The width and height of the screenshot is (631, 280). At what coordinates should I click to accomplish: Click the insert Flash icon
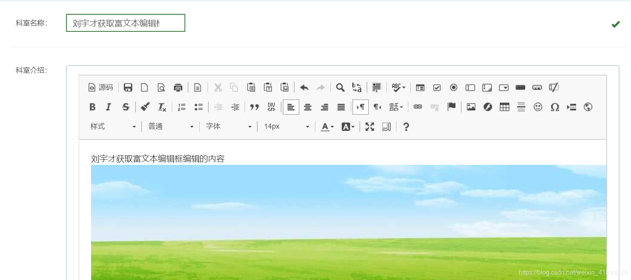pyautogui.click(x=488, y=107)
